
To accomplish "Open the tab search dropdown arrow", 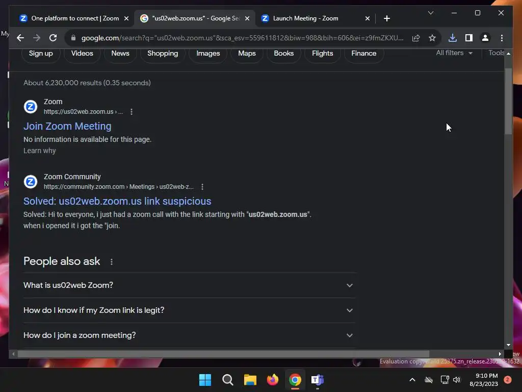I will click(430, 13).
